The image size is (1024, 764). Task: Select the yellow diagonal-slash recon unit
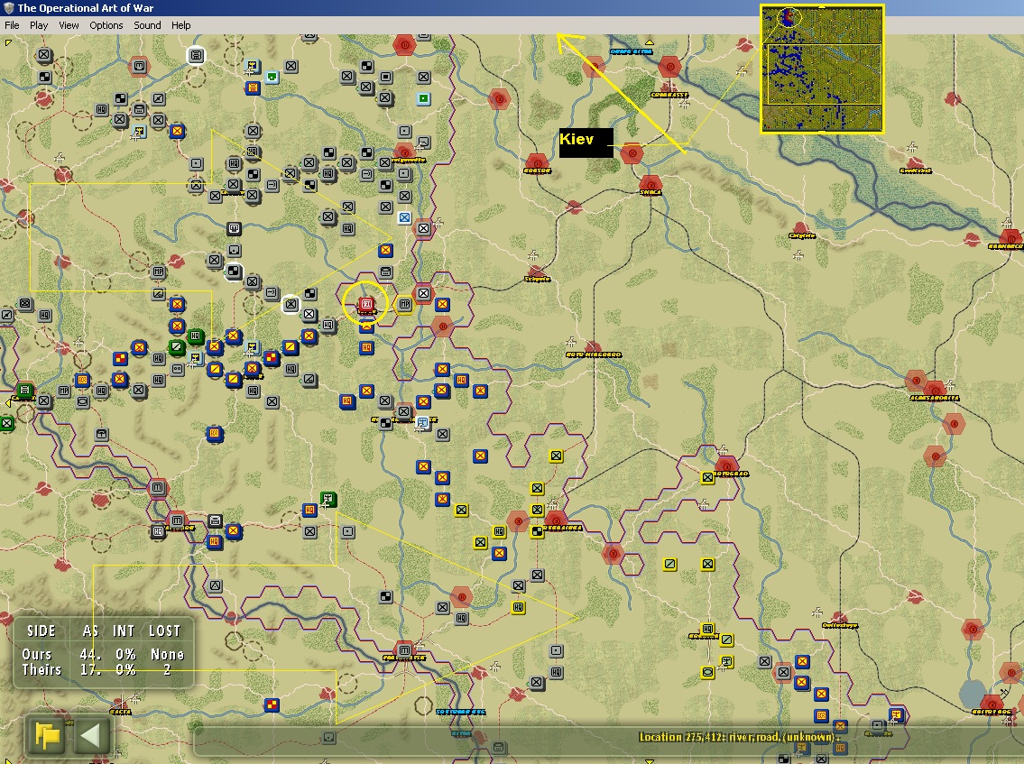(669, 564)
